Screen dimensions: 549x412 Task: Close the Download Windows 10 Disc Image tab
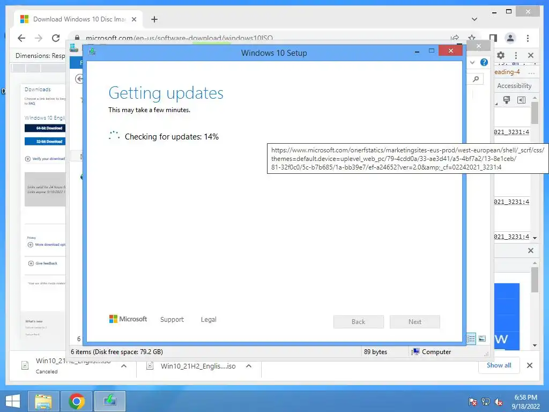pyautogui.click(x=133, y=19)
